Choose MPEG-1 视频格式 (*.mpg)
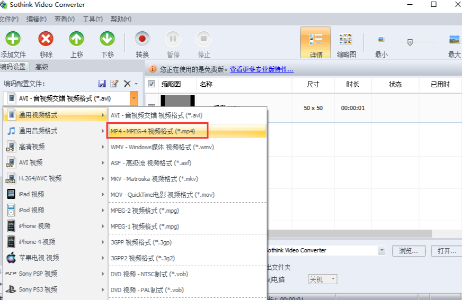 [188, 226]
